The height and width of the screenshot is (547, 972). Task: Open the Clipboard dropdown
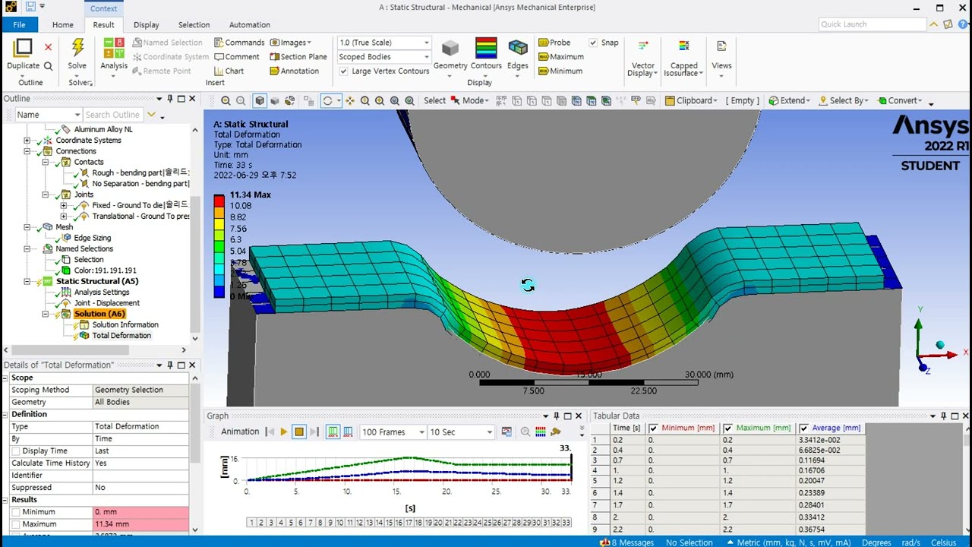point(690,100)
